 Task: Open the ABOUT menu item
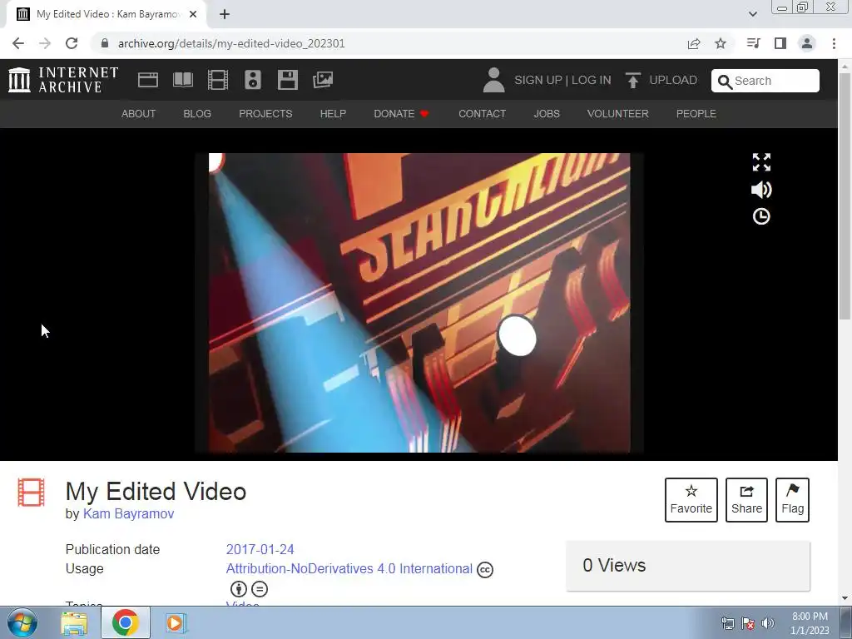139,113
